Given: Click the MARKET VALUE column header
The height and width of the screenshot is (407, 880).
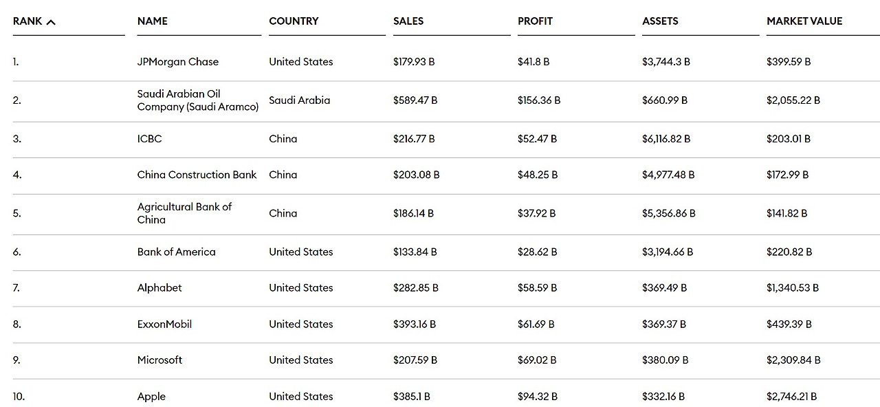Looking at the screenshot, I should coord(804,21).
